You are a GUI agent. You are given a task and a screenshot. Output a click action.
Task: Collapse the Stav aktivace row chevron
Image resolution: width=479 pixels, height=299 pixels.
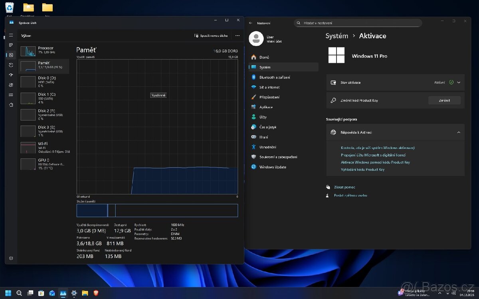(x=459, y=82)
